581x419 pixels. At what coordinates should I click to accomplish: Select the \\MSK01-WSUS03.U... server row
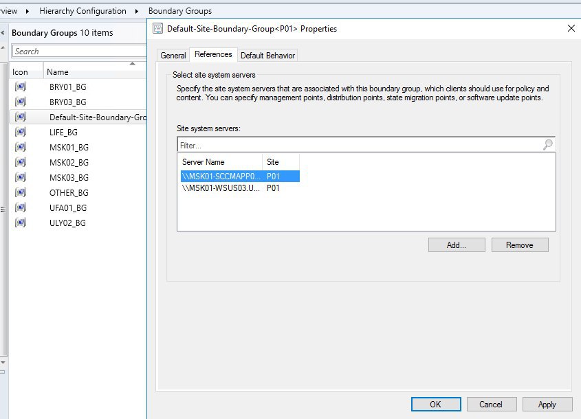240,188
